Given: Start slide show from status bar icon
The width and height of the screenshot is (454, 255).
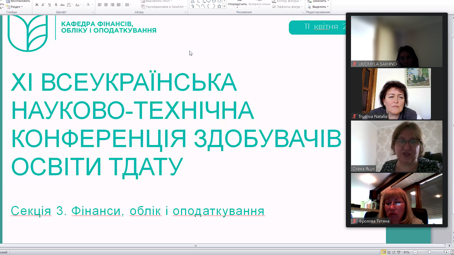Looking at the screenshot, I should click(x=399, y=252).
